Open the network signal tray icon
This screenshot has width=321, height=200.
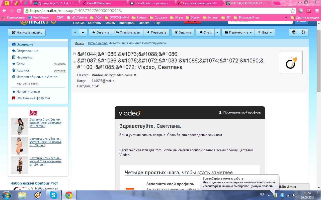click(288, 195)
